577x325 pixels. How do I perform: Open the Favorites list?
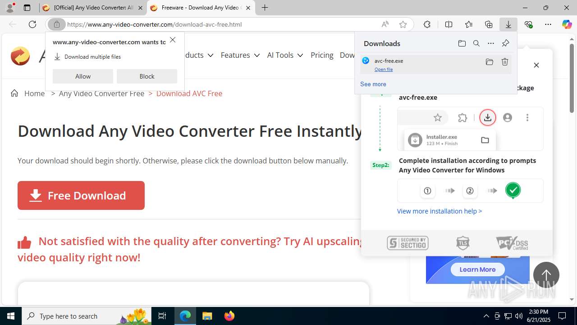[469, 24]
